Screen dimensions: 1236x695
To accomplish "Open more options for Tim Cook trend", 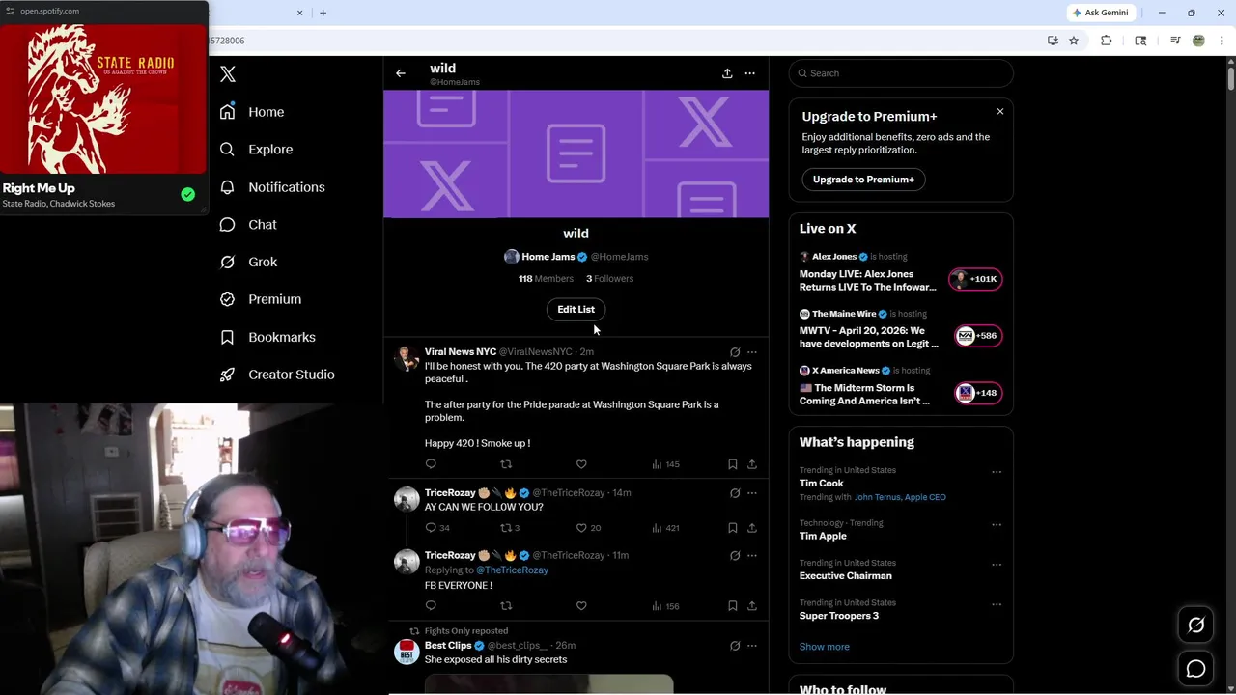I will pos(997,472).
